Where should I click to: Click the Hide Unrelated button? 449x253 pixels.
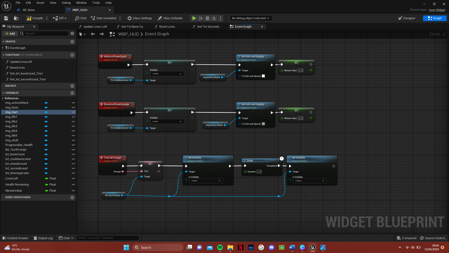[x=103, y=18]
